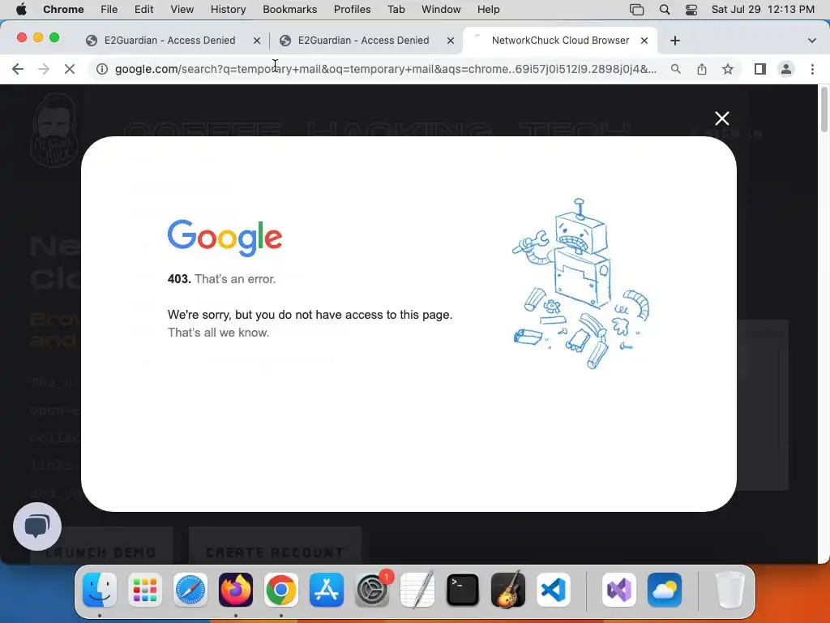Open Chrome from the Dock
This screenshot has width=830, height=623.
pos(281,590)
